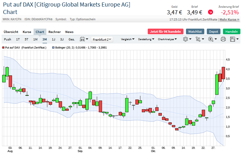
Task: Click the zoom magnifier icon
Action: pyautogui.click(x=211, y=39)
